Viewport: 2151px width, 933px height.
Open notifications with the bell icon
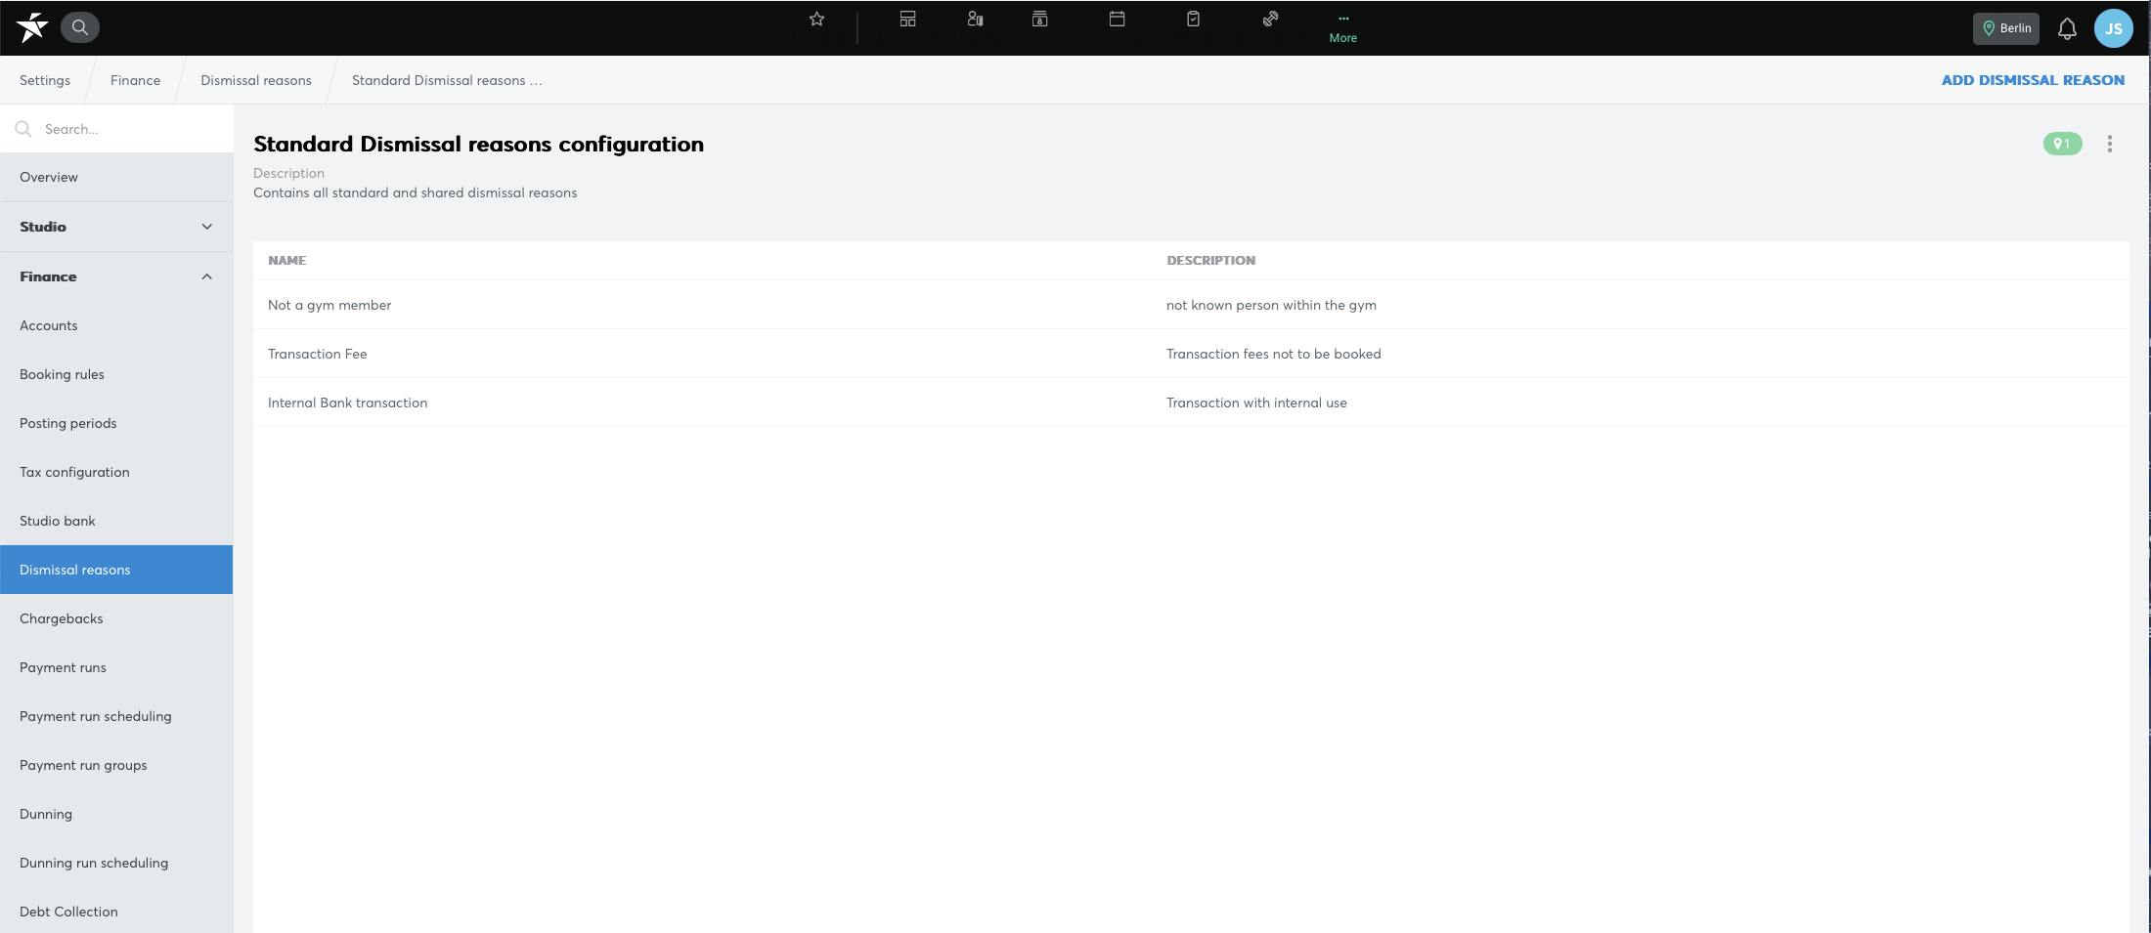(x=2067, y=28)
